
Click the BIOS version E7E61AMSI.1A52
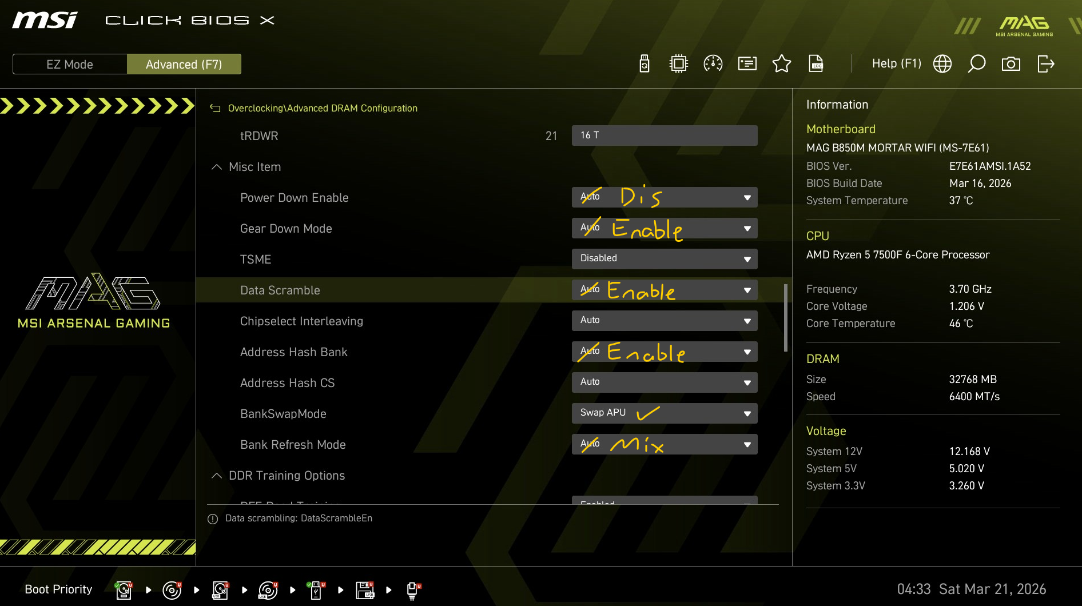point(990,166)
